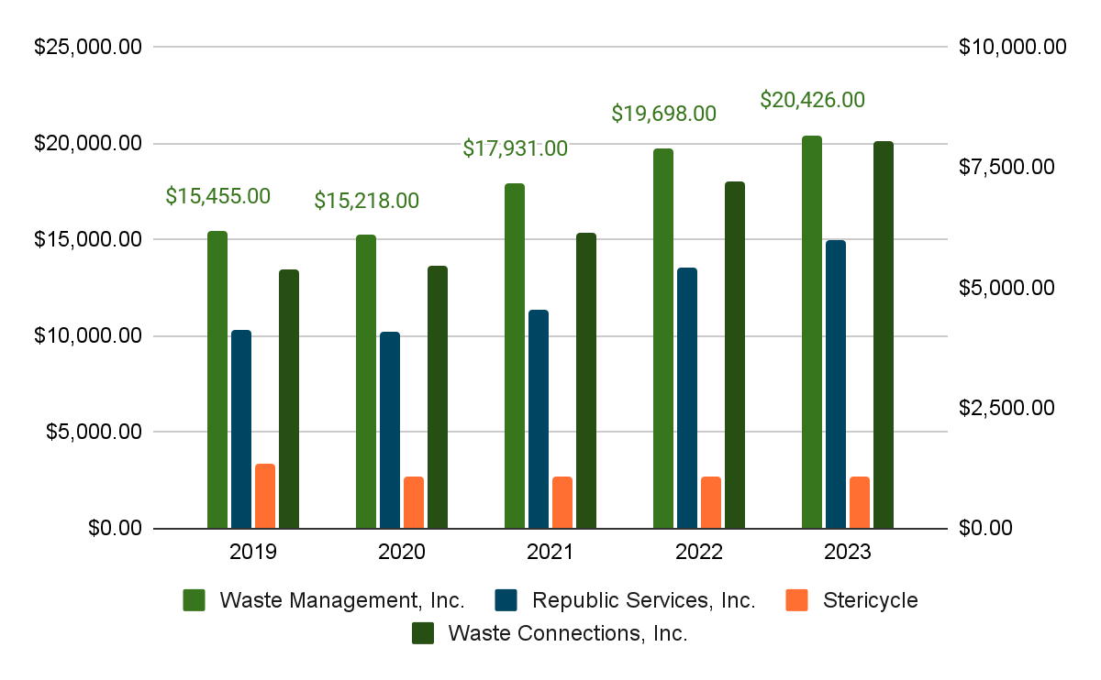Select the 2021 Stericycle orange bar
This screenshot has height=680, width=1101.
pyautogui.click(x=562, y=502)
